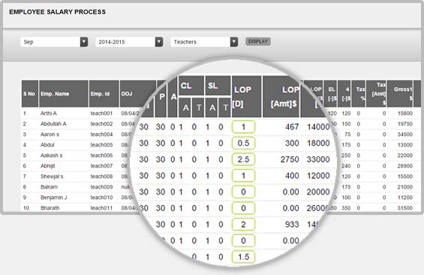Click gross value 34500

pyautogui.click(x=404, y=134)
